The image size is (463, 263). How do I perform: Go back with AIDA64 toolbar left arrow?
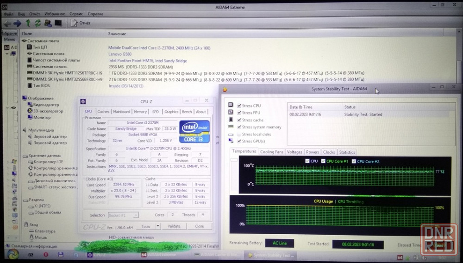(x=7, y=23)
